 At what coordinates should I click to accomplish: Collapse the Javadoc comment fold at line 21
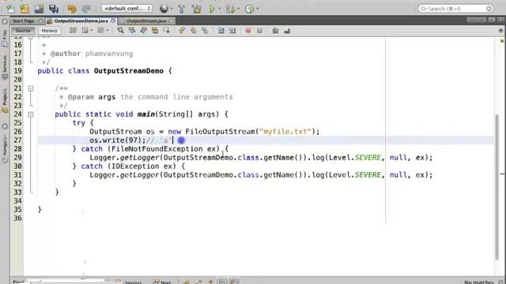coord(31,88)
